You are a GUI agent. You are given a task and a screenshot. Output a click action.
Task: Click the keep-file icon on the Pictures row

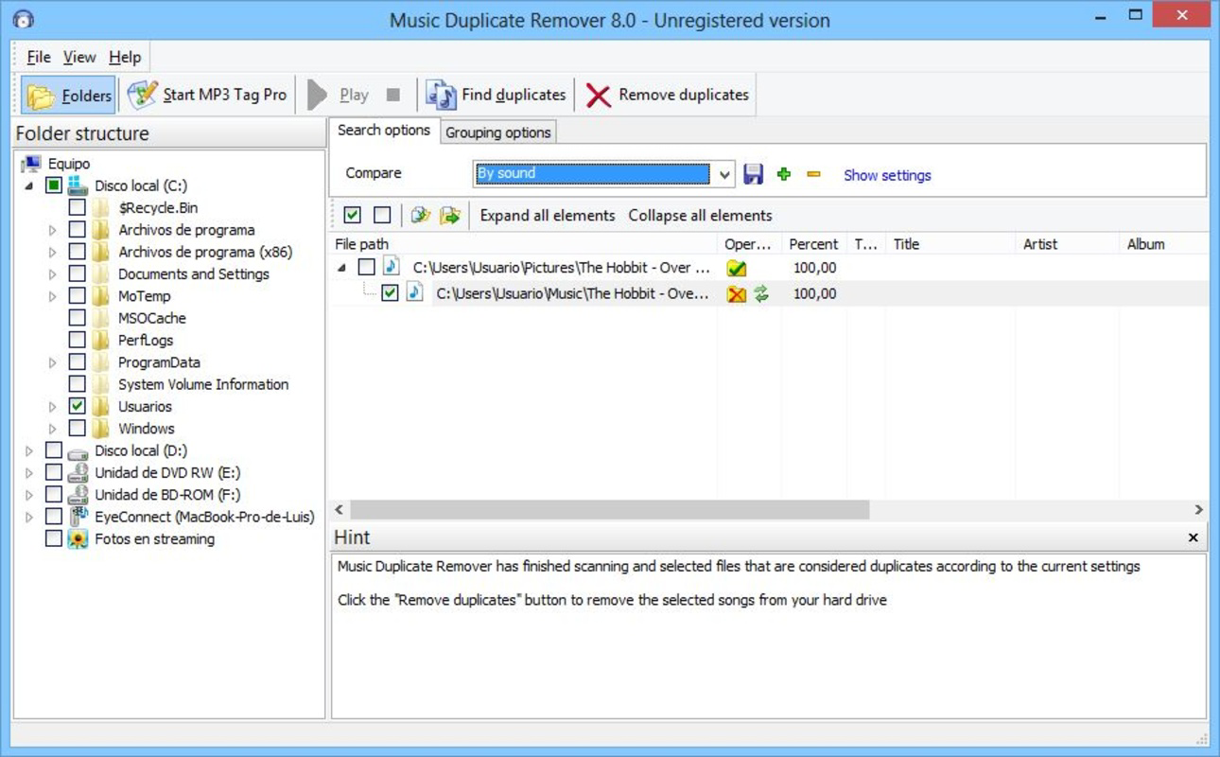pos(737,269)
